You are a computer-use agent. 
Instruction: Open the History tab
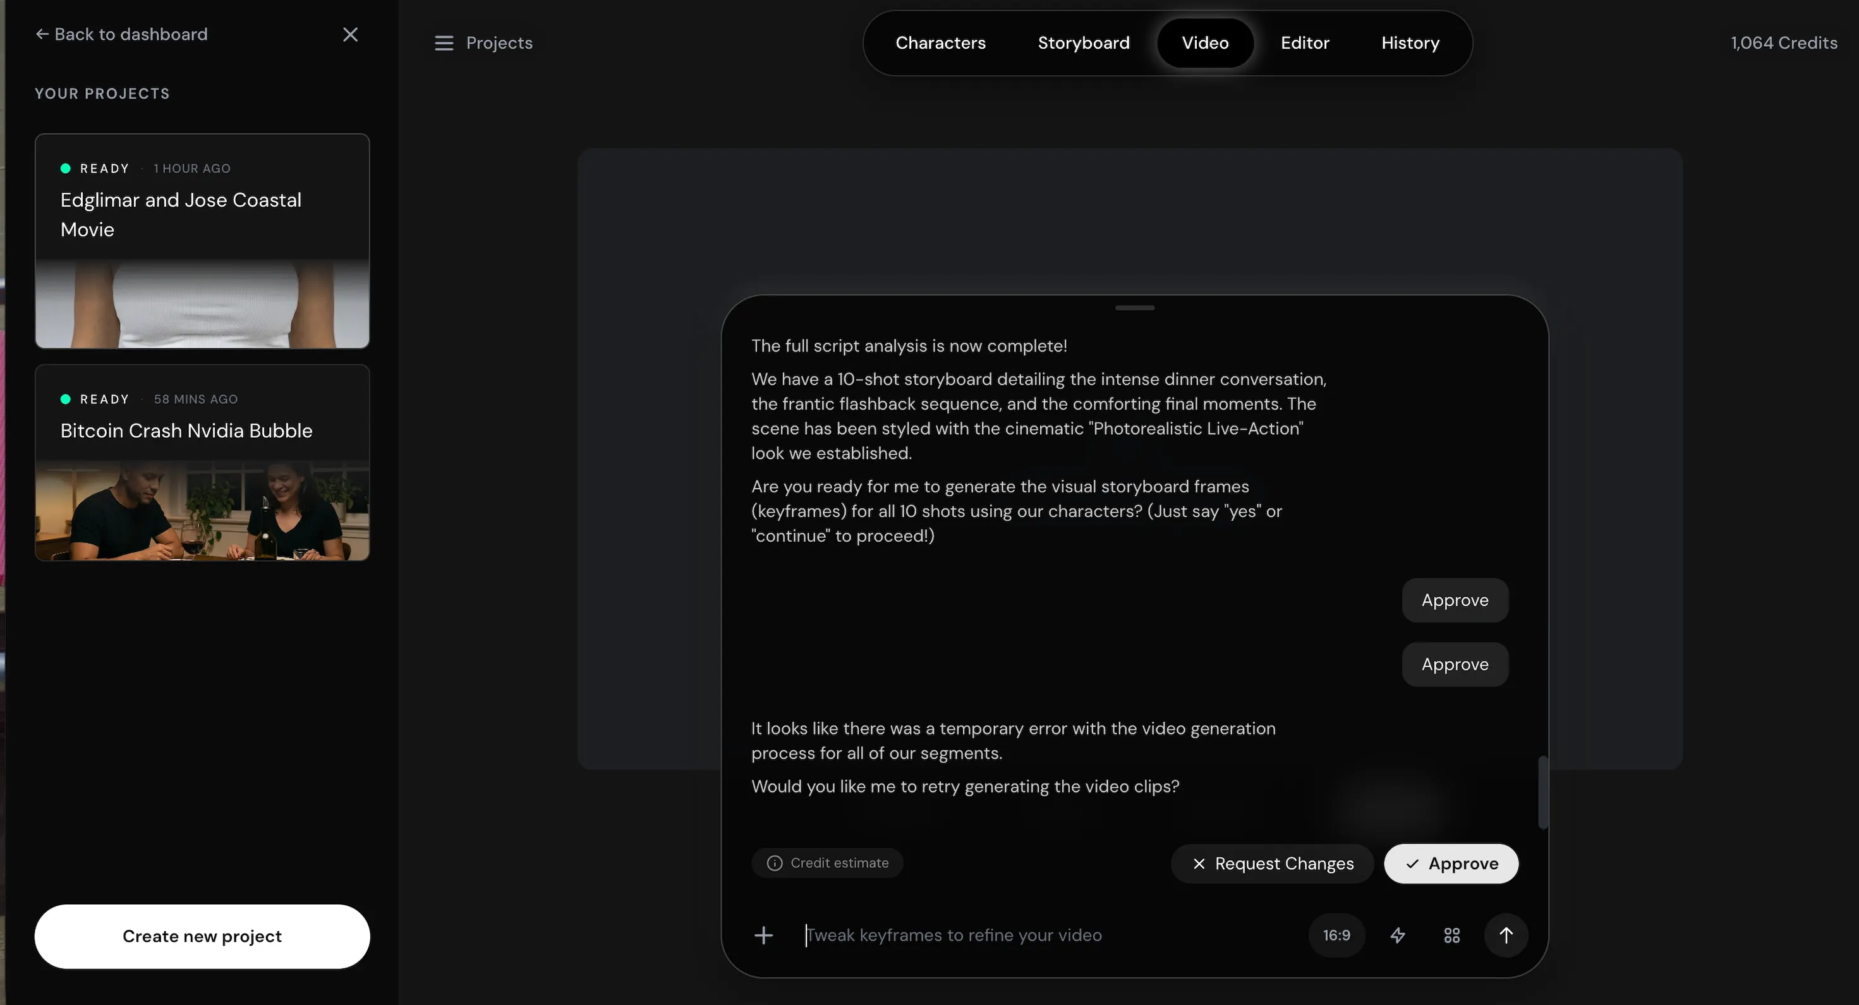(x=1409, y=44)
